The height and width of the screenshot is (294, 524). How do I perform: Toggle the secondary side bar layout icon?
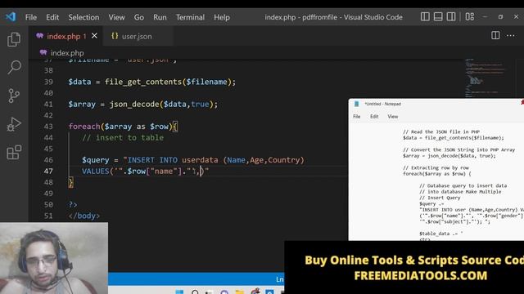point(451,16)
